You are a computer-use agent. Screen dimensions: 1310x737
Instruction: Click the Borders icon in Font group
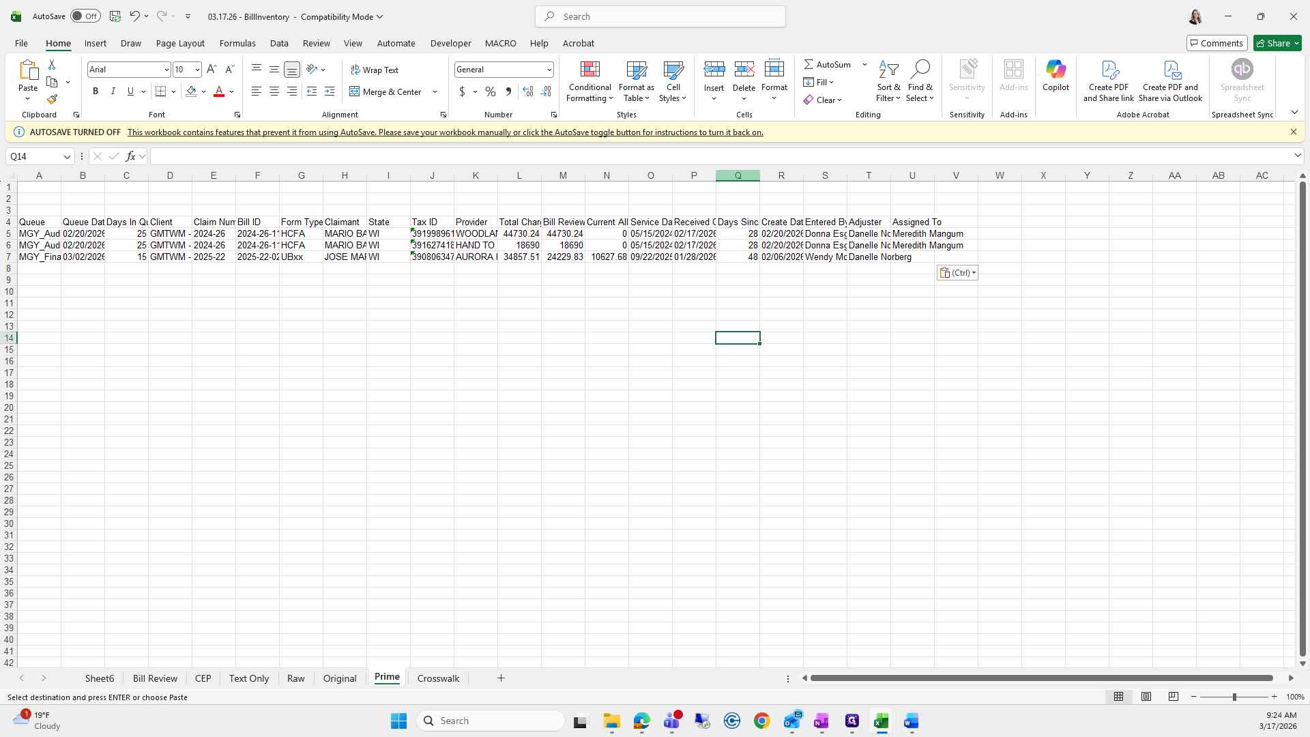click(x=161, y=91)
